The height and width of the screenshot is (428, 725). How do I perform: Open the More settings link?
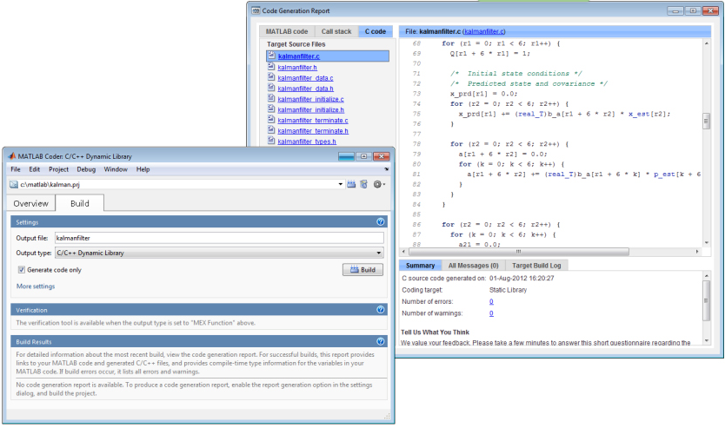tap(36, 286)
